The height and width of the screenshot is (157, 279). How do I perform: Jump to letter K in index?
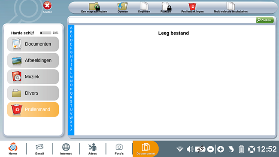(x=71, y=69)
